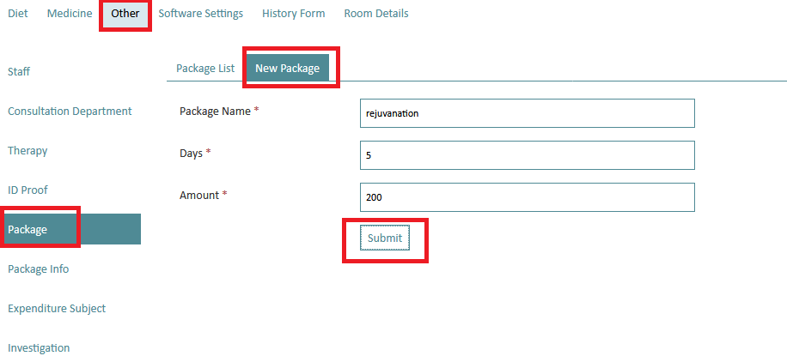This screenshot has height=362, width=787.
Task: Go to History Form tab
Action: click(294, 14)
